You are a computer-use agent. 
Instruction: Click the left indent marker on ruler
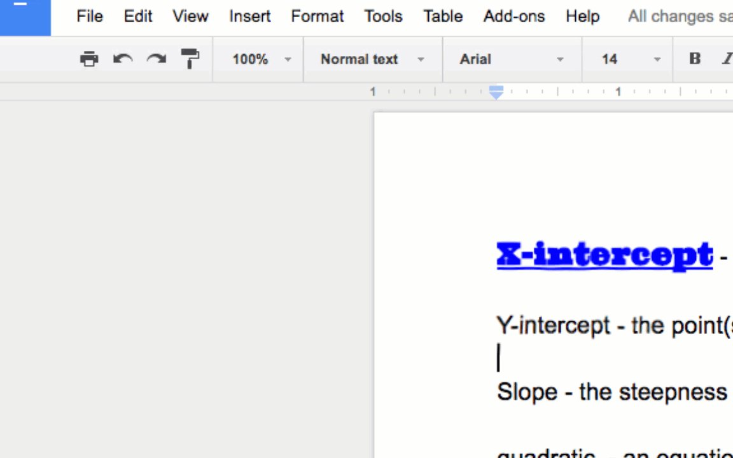click(x=496, y=92)
